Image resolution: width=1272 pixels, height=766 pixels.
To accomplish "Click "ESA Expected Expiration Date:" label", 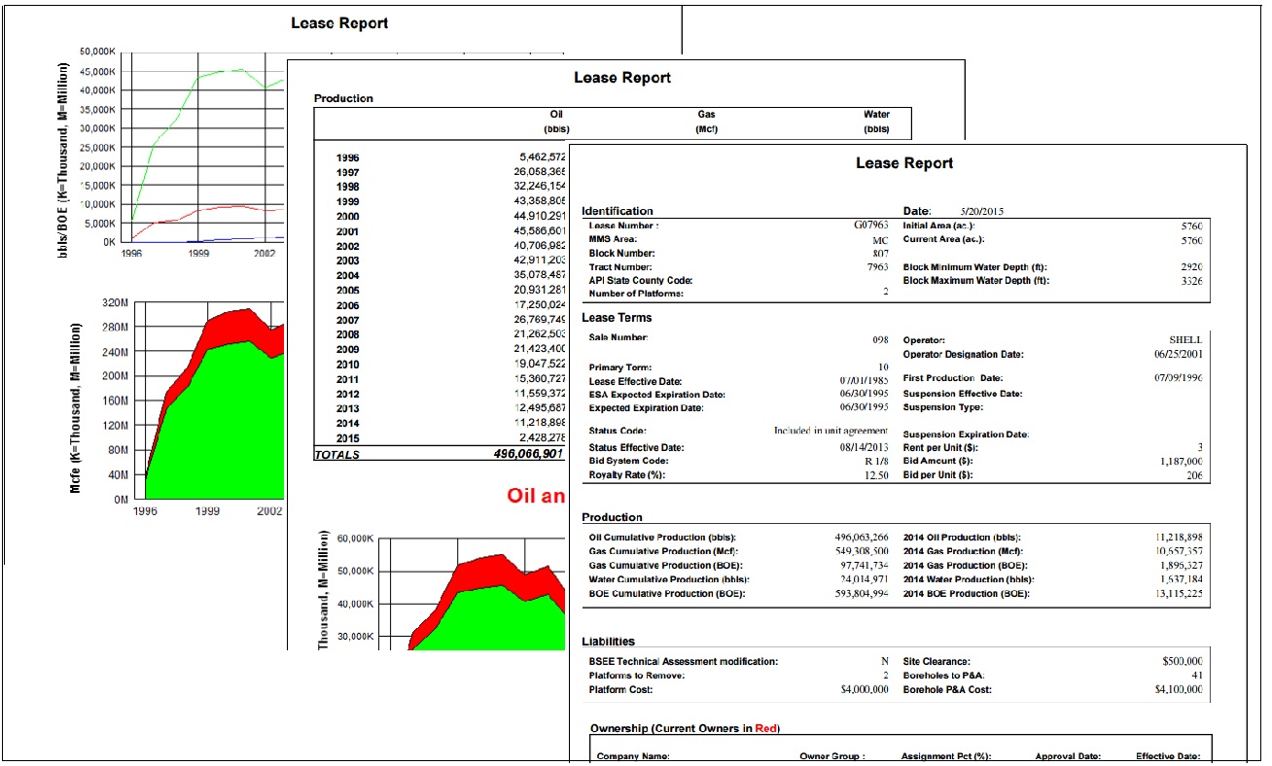I will point(657,395).
